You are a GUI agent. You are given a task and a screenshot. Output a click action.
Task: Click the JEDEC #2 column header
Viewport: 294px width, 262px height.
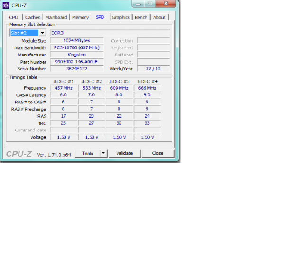click(92, 82)
